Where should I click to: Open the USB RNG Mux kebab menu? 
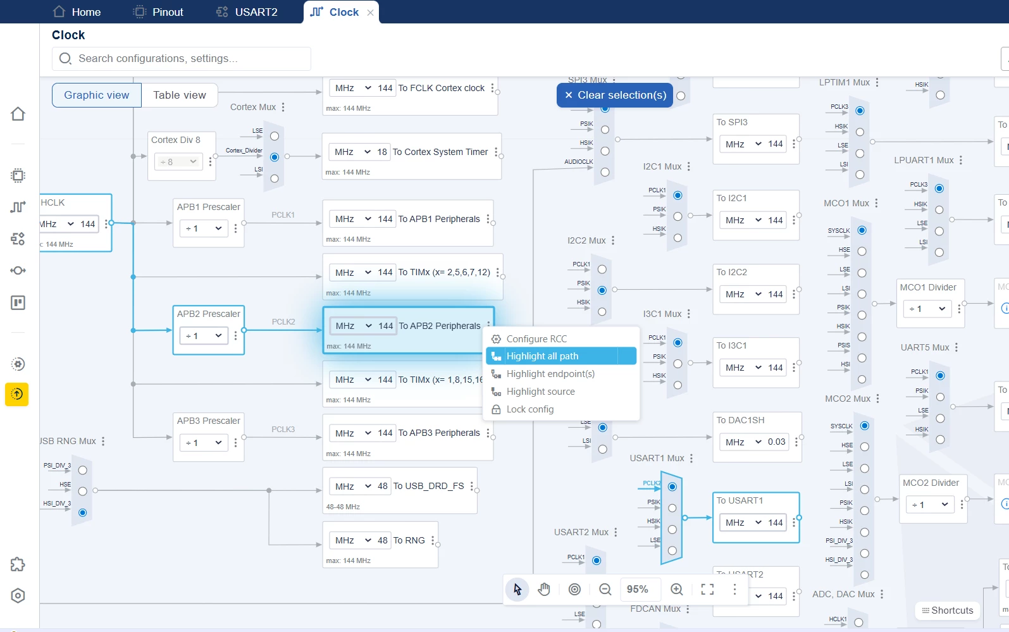[x=102, y=441]
